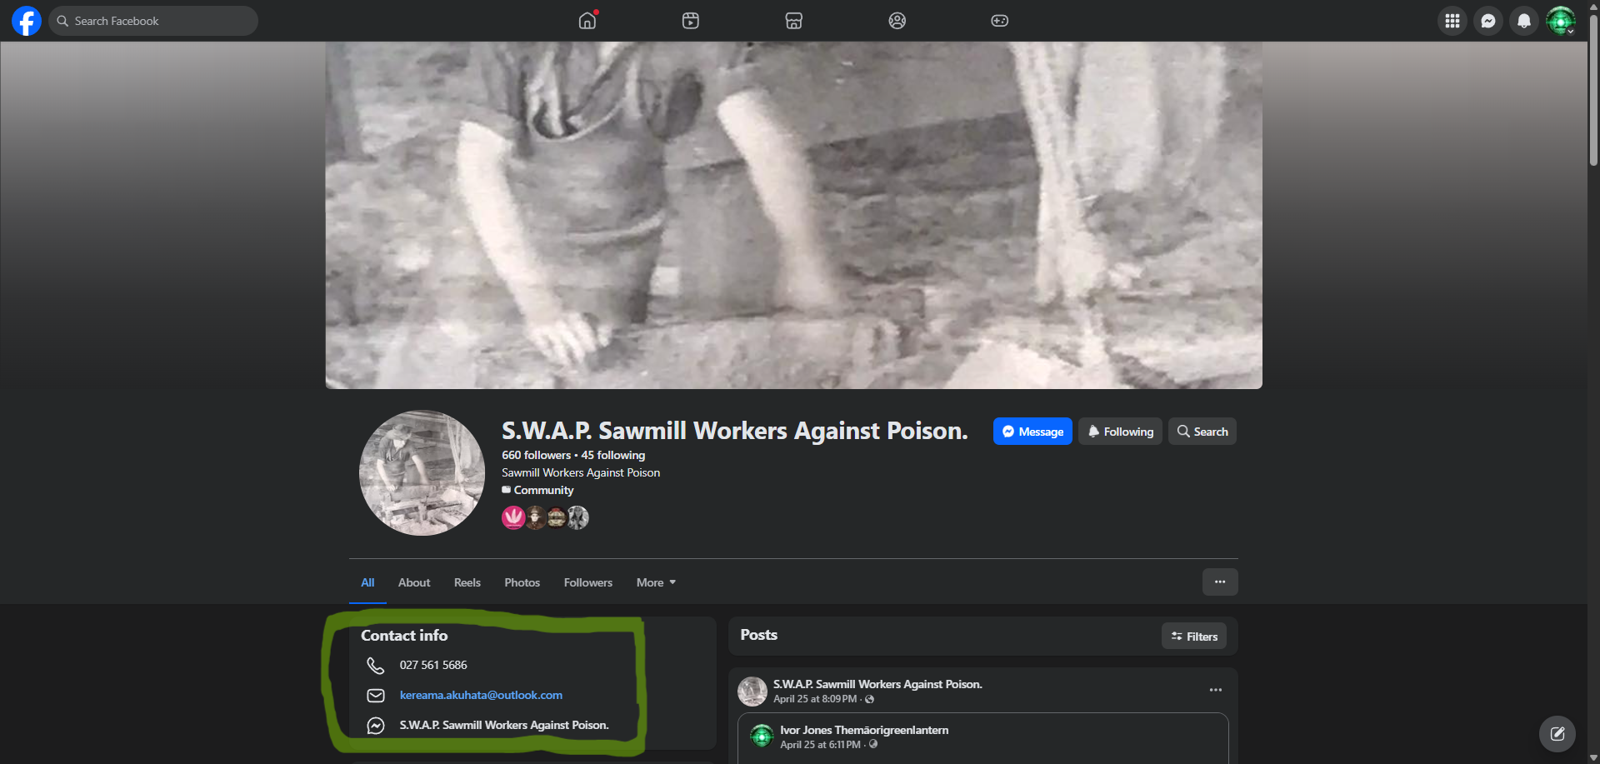
Task: Click the 45 following link
Action: 613,455
